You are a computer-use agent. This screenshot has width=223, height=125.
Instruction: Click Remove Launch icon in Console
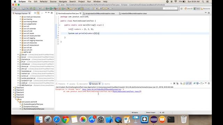(x=174, y=83)
